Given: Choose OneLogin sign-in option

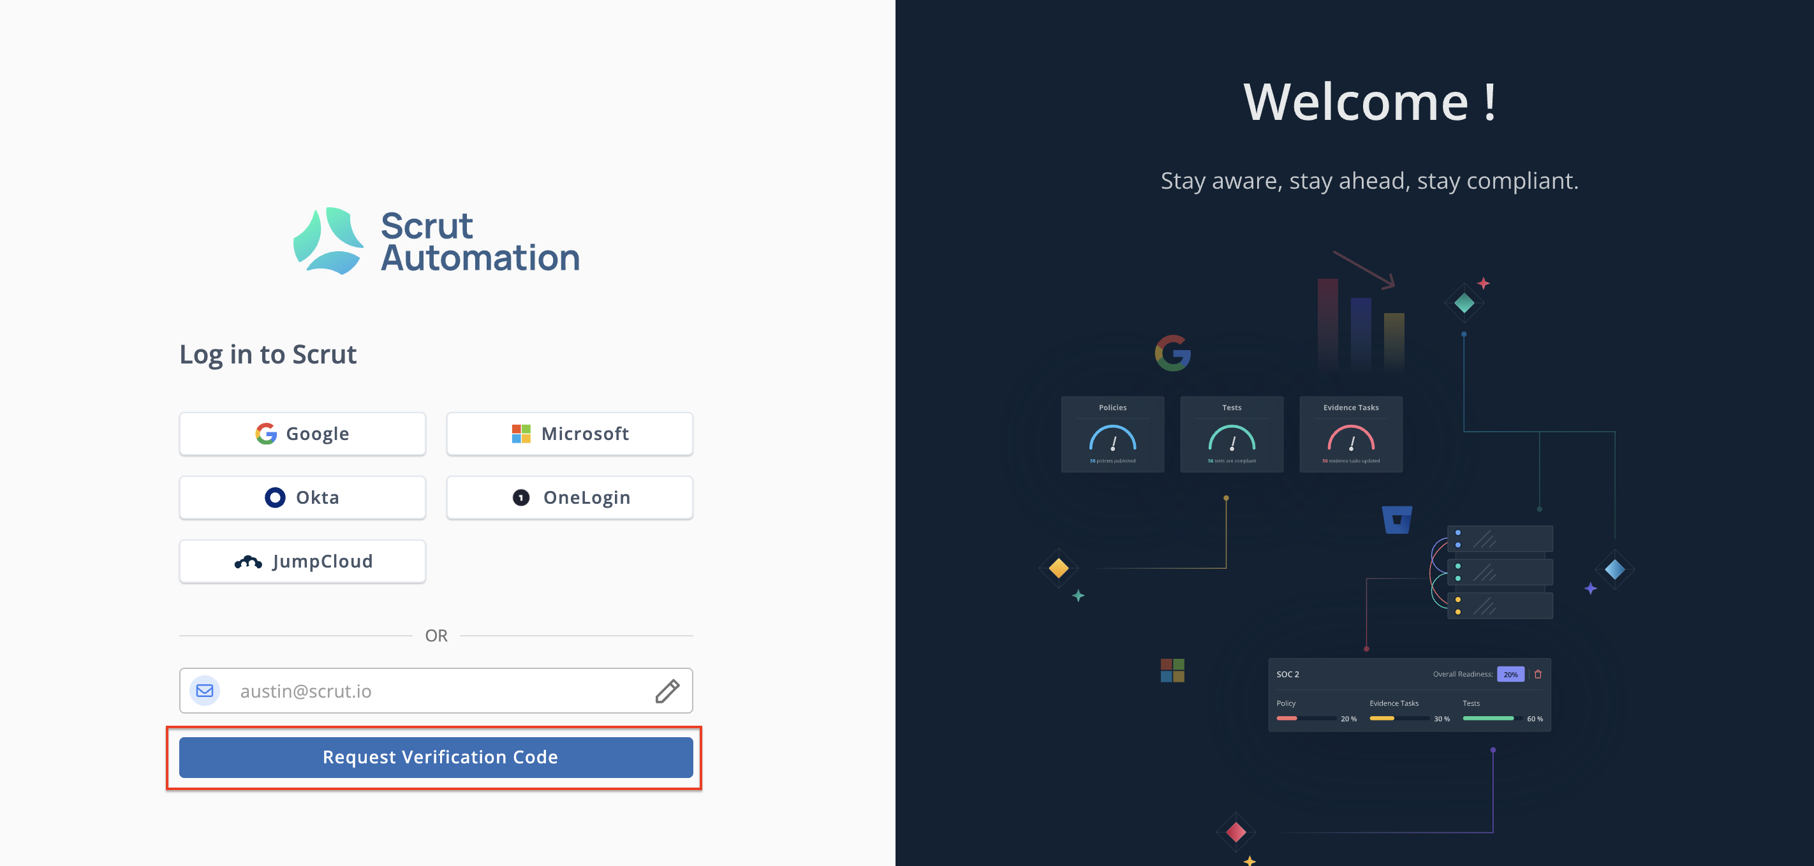Looking at the screenshot, I should (x=569, y=498).
